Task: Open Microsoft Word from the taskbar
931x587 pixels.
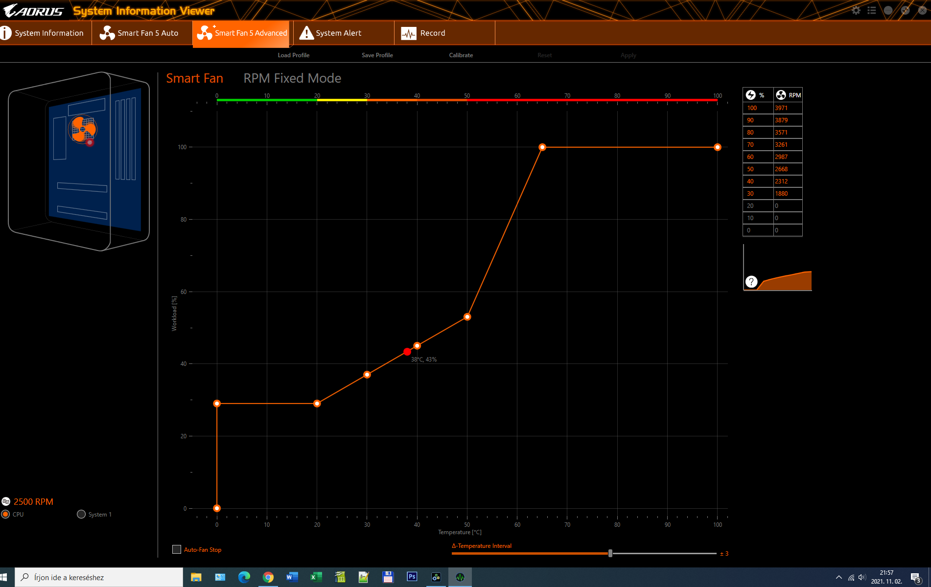Action: pos(292,577)
